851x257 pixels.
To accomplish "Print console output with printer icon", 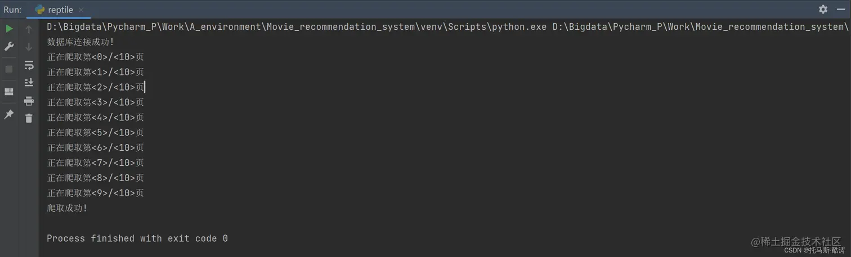I will tap(29, 101).
